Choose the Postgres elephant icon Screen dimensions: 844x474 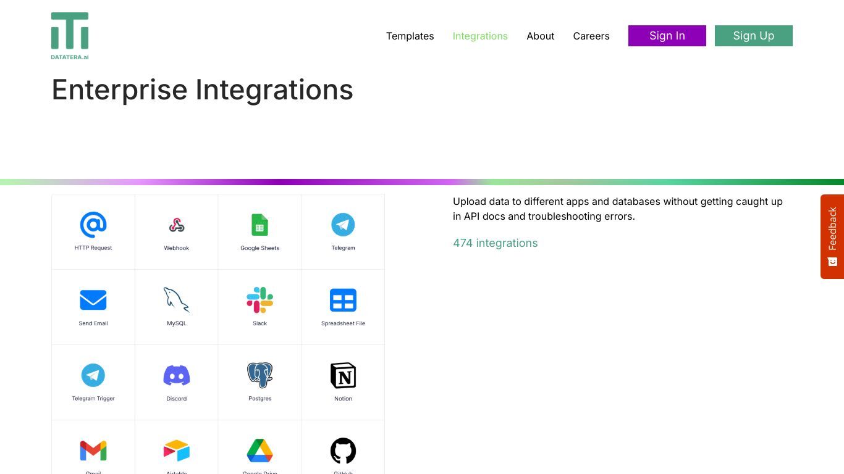tap(260, 375)
